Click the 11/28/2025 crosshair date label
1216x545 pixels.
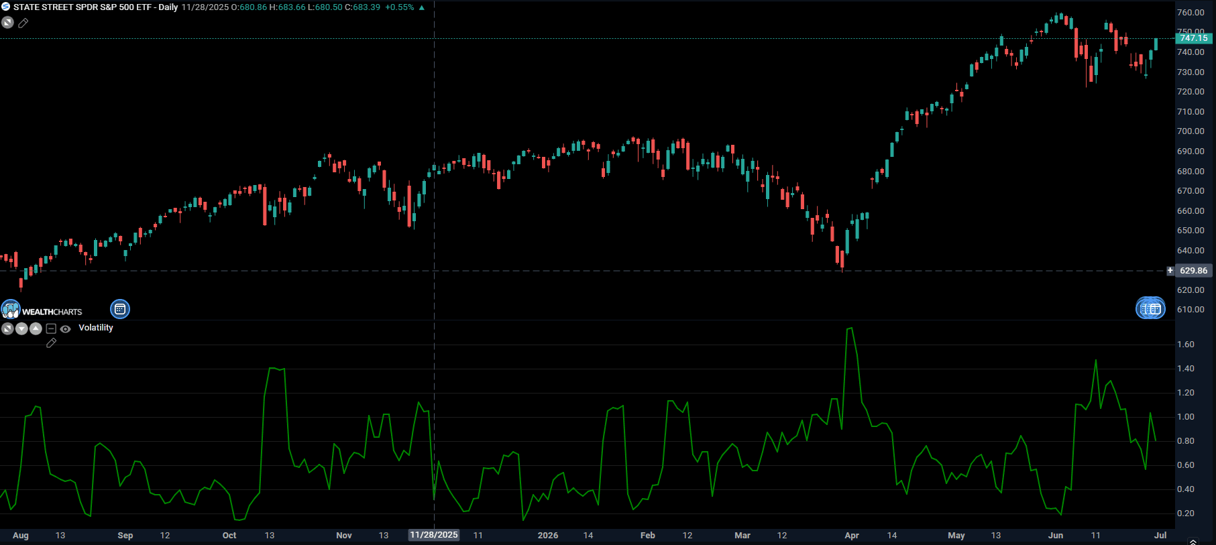434,535
